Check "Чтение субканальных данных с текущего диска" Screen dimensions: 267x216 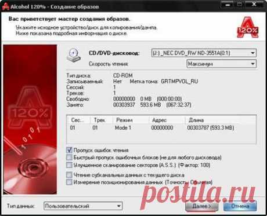pos(69,175)
